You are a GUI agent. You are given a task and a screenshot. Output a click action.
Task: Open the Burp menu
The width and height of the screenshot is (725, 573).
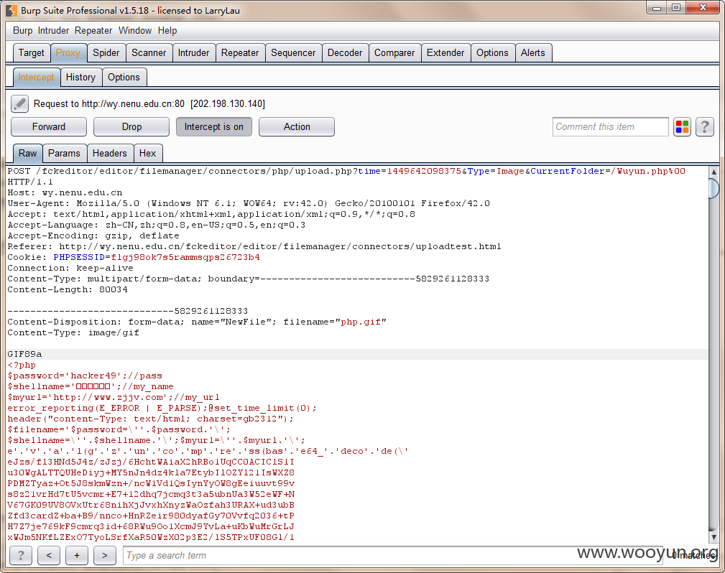[22, 30]
